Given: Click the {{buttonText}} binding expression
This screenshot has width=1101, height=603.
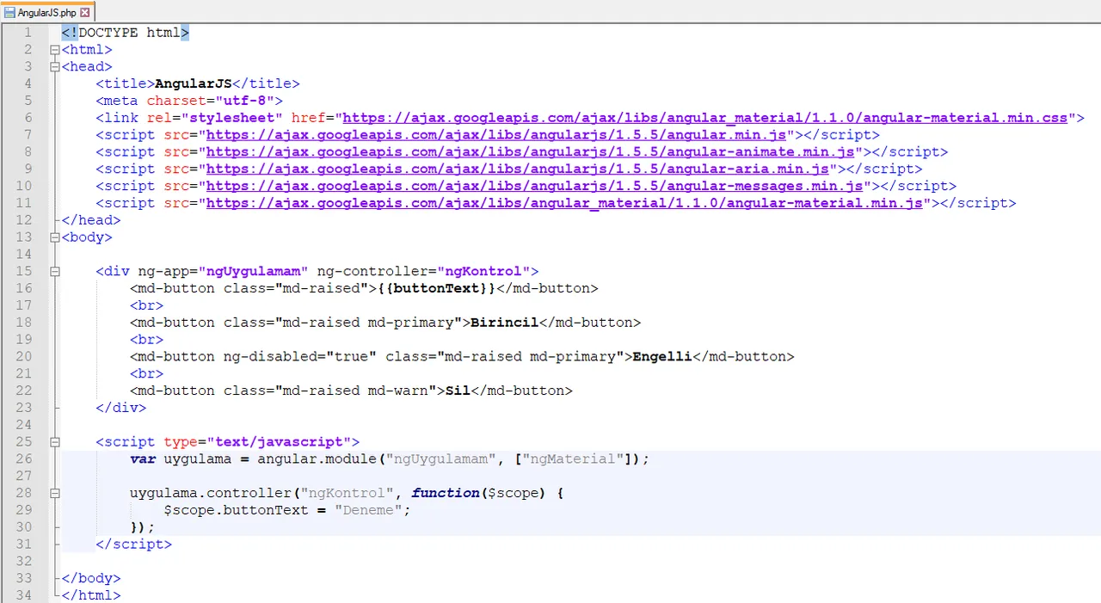Looking at the screenshot, I should [437, 288].
